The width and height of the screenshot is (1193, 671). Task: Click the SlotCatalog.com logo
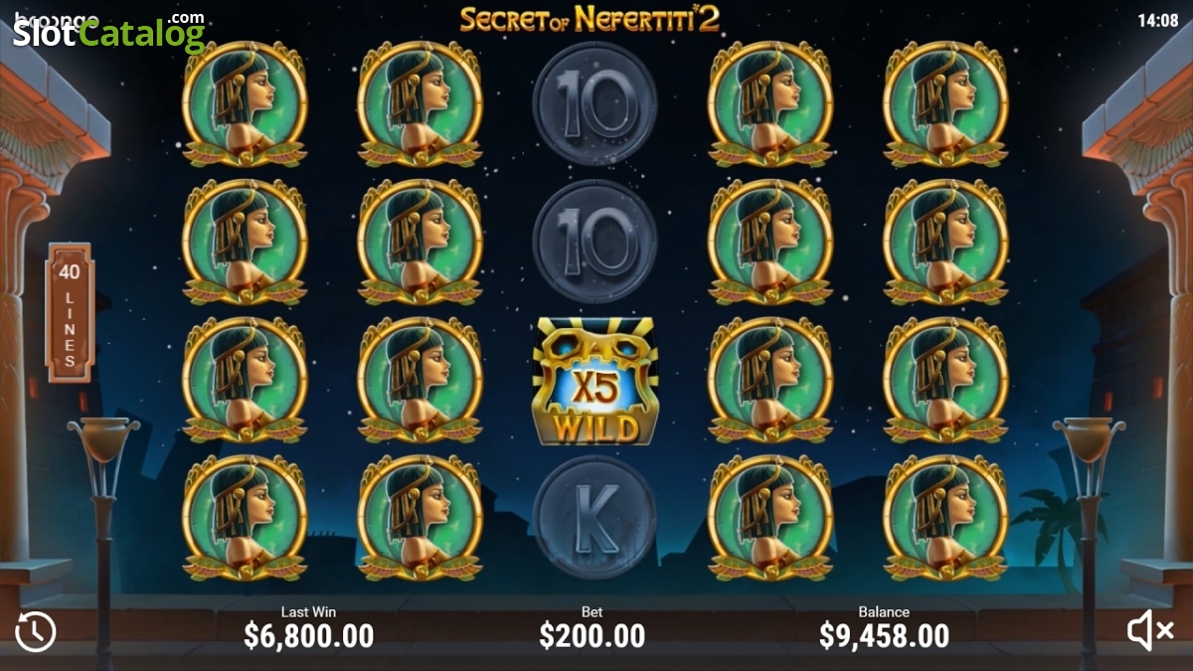click(109, 32)
